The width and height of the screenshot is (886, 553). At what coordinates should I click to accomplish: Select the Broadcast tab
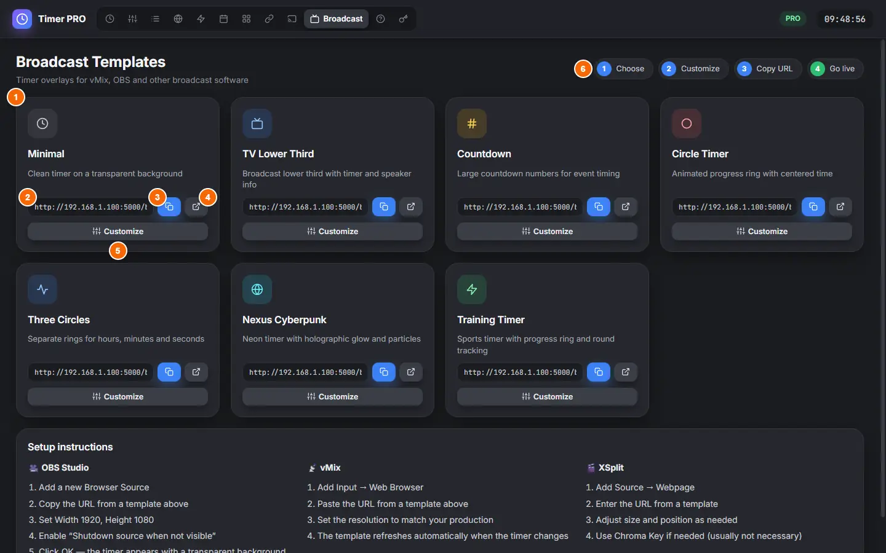pos(336,19)
